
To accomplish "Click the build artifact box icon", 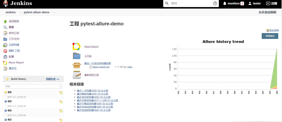I will click(77, 65).
